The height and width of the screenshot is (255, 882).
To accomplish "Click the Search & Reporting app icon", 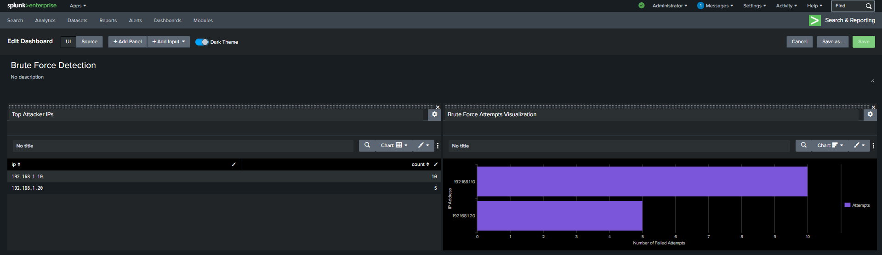I will (814, 20).
